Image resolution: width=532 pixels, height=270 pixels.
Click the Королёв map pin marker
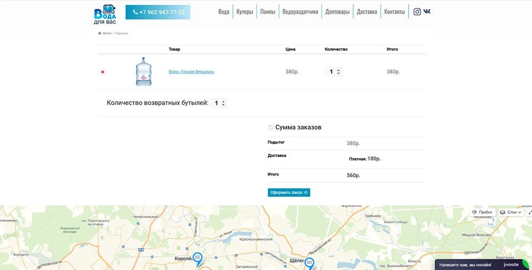click(x=197, y=257)
